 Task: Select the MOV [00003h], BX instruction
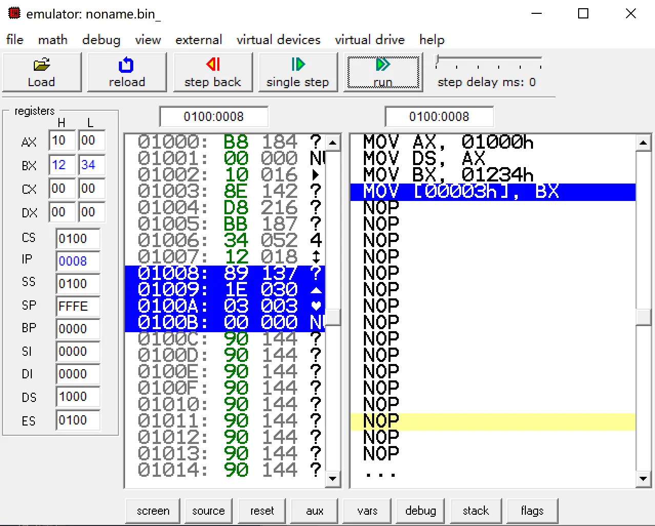(493, 192)
